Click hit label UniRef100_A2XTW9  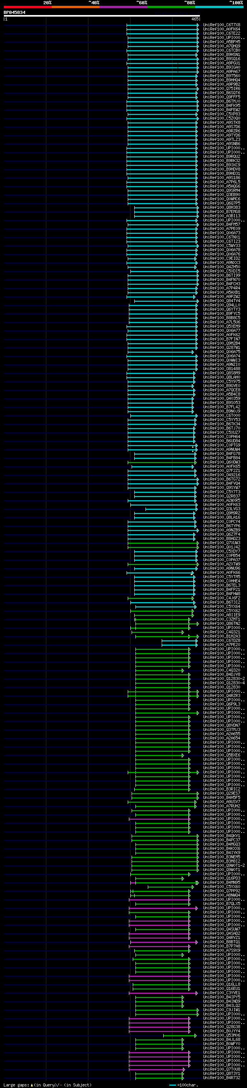pos(221,564)
